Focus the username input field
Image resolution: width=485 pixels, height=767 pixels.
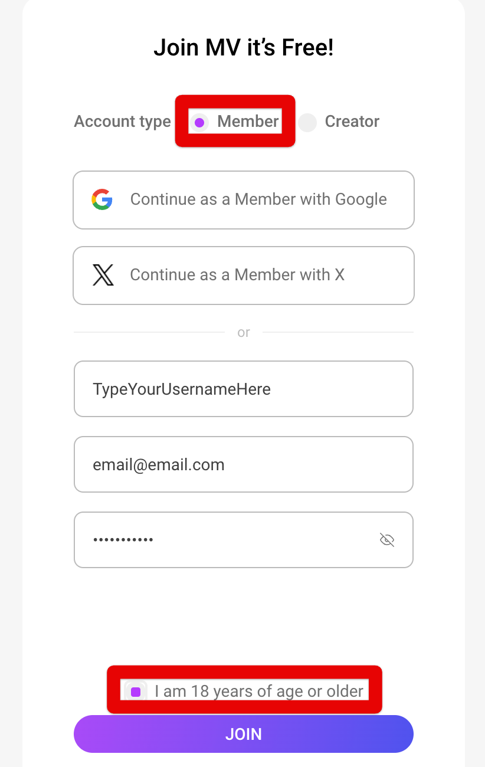click(243, 389)
